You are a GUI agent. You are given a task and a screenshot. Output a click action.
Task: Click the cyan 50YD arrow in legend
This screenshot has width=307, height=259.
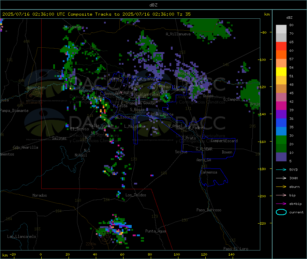(281, 169)
